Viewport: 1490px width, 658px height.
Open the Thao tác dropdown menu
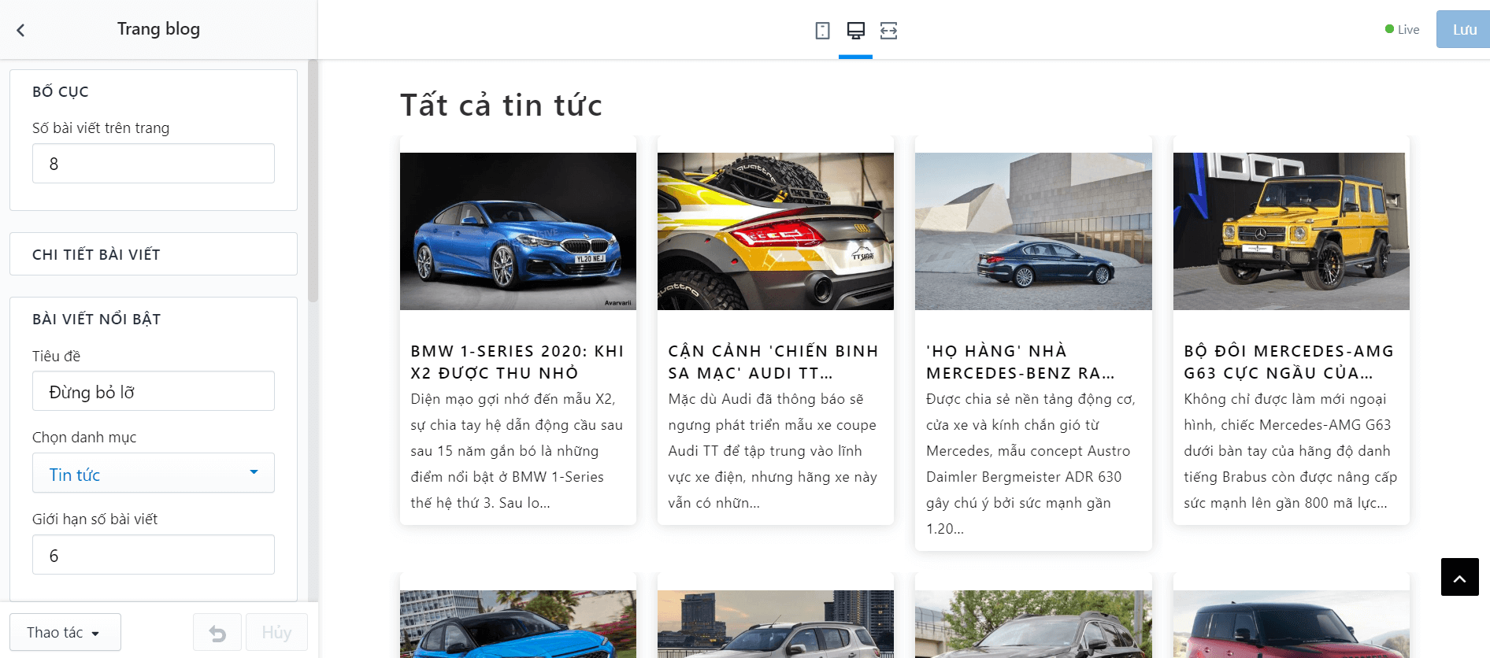pyautogui.click(x=65, y=633)
